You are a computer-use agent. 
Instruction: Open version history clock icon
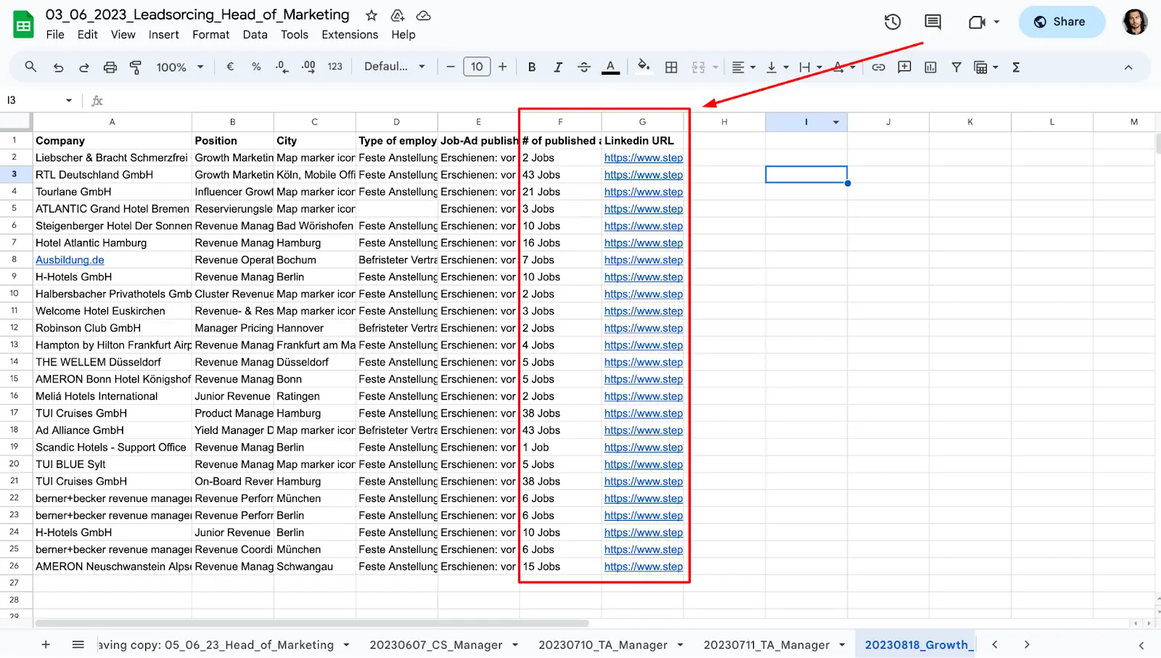point(893,22)
